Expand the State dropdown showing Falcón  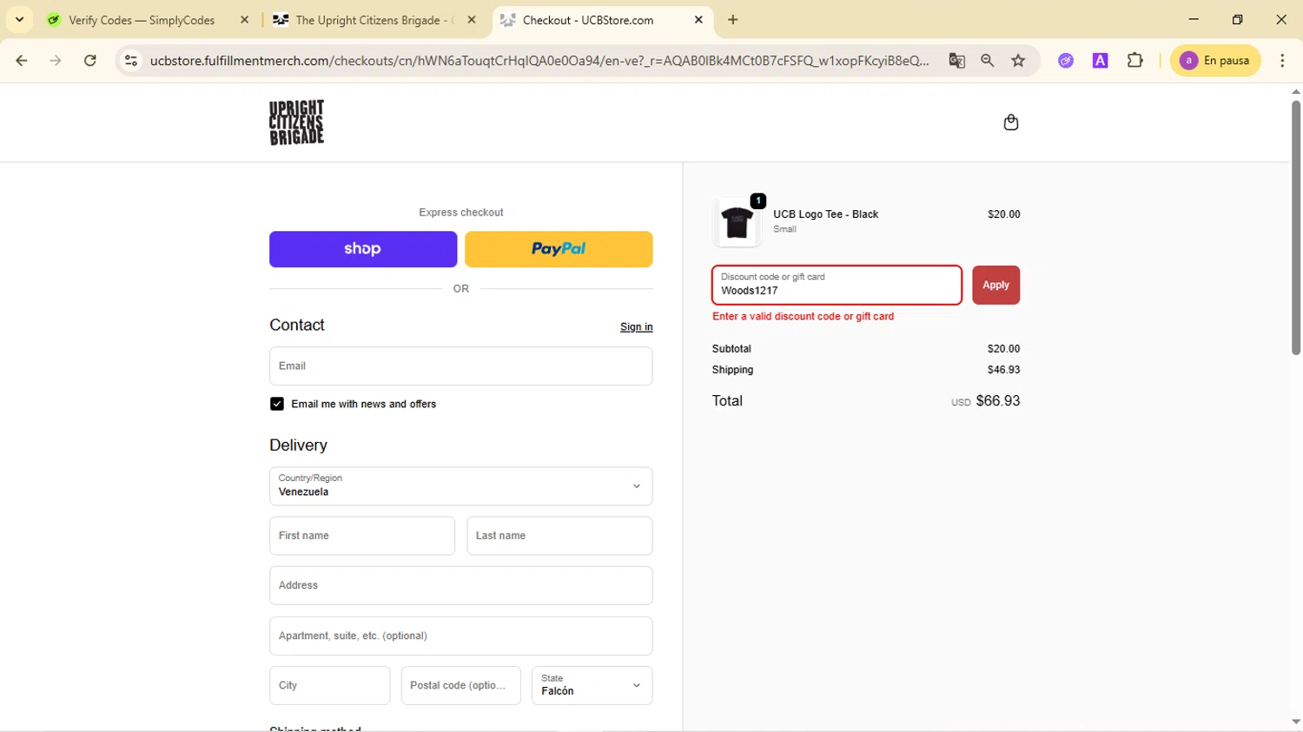point(592,685)
